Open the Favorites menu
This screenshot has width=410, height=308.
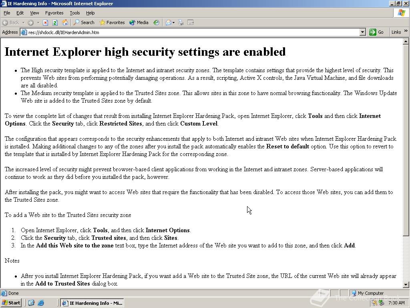pyautogui.click(x=54, y=13)
